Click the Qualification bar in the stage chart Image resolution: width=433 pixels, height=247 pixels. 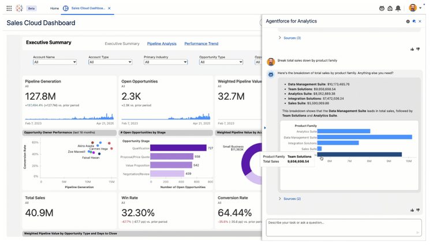pos(178,148)
